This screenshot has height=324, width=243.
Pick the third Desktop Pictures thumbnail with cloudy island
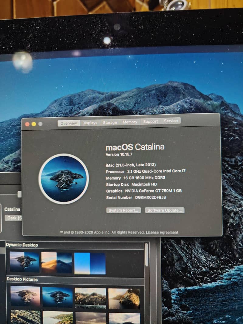point(90,298)
